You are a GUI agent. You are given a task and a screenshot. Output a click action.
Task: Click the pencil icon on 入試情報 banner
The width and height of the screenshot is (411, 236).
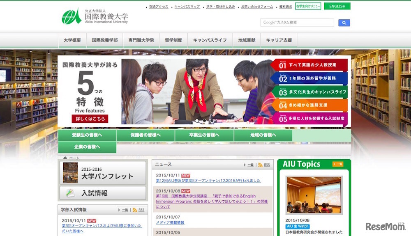70,193
